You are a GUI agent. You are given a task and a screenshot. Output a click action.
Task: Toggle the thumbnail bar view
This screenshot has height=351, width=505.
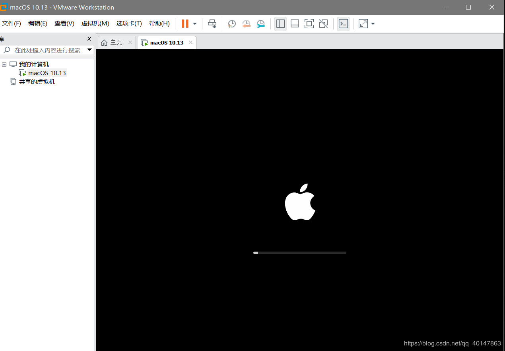click(295, 24)
